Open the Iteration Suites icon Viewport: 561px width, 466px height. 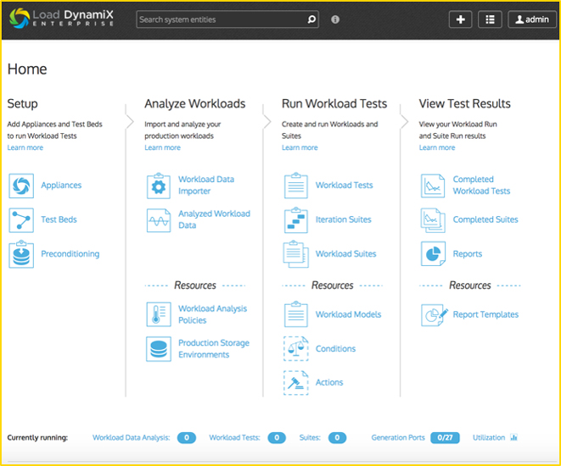296,220
